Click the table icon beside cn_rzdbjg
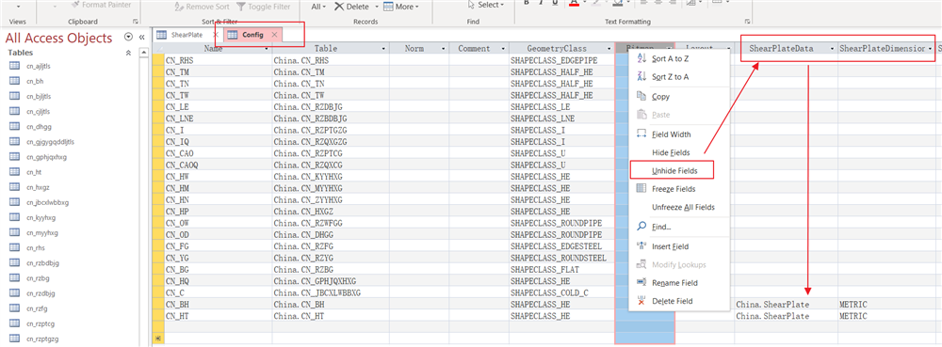 15,293
